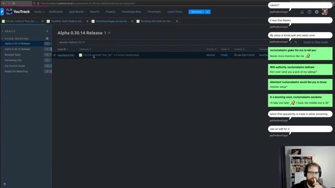Open the Dashboards menu

tap(56, 11)
